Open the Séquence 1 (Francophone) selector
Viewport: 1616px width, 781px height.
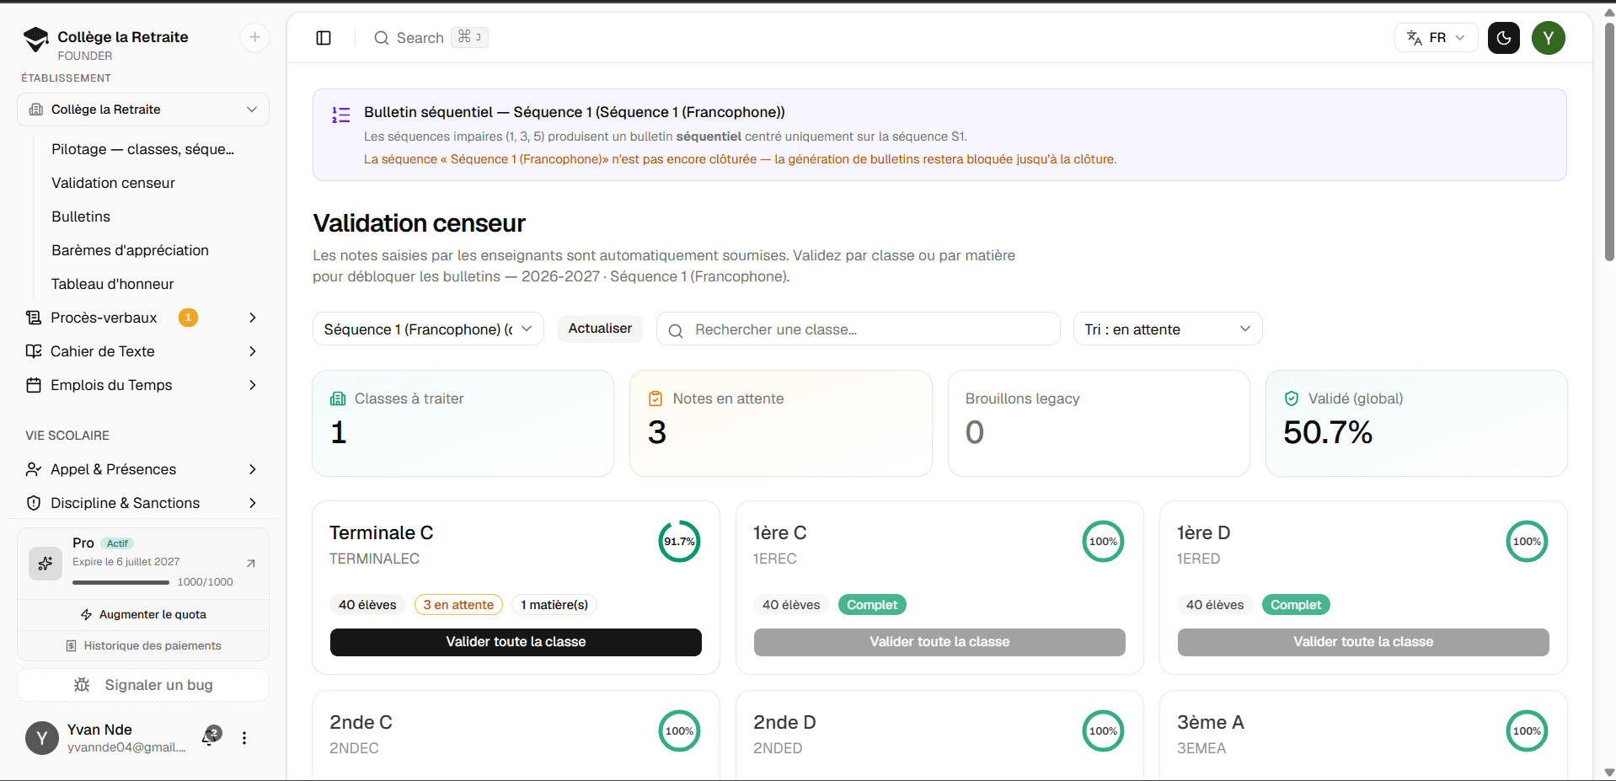tap(428, 329)
